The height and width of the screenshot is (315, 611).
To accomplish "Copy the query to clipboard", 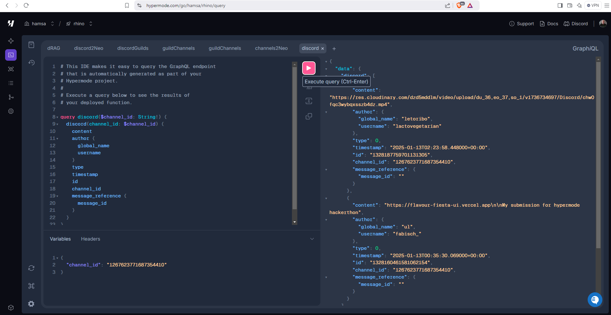I will (x=309, y=116).
